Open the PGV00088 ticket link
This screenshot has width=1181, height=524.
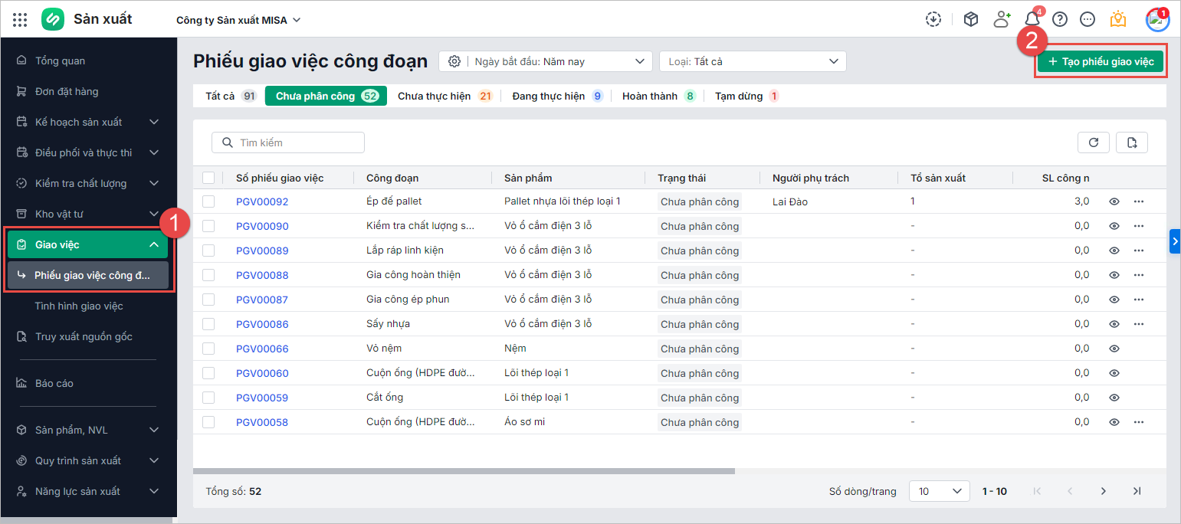(262, 275)
